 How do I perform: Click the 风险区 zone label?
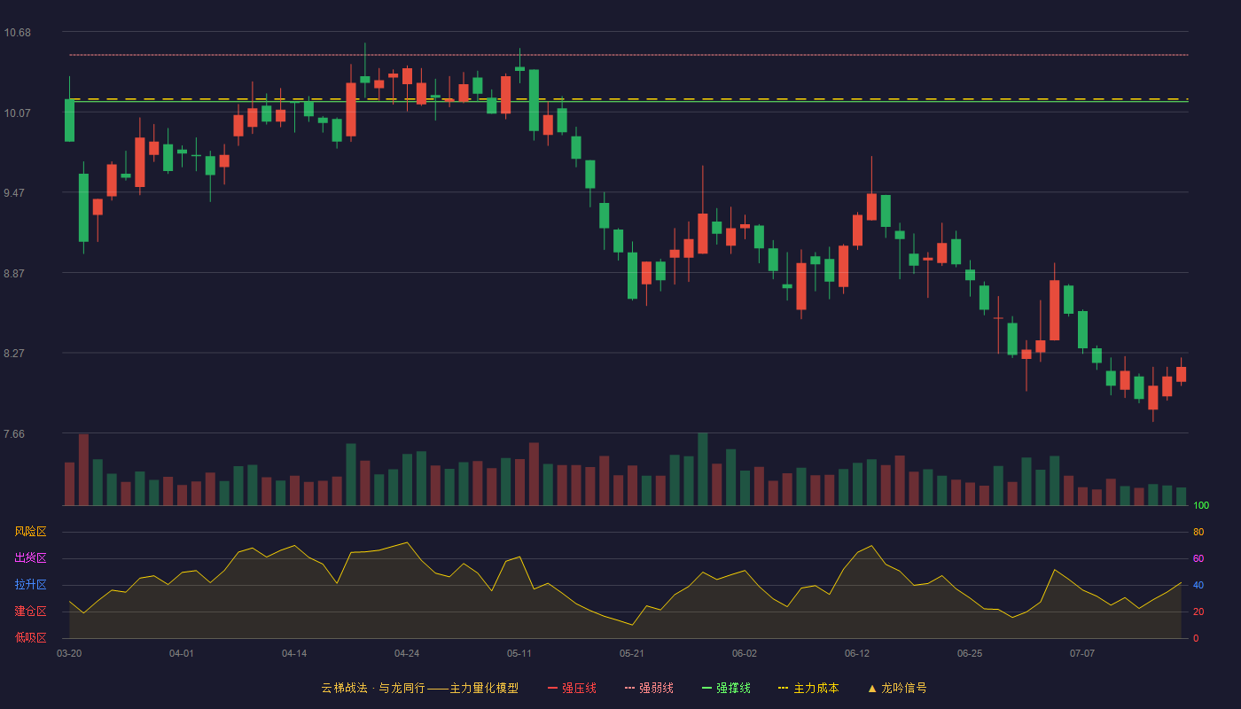click(x=30, y=532)
